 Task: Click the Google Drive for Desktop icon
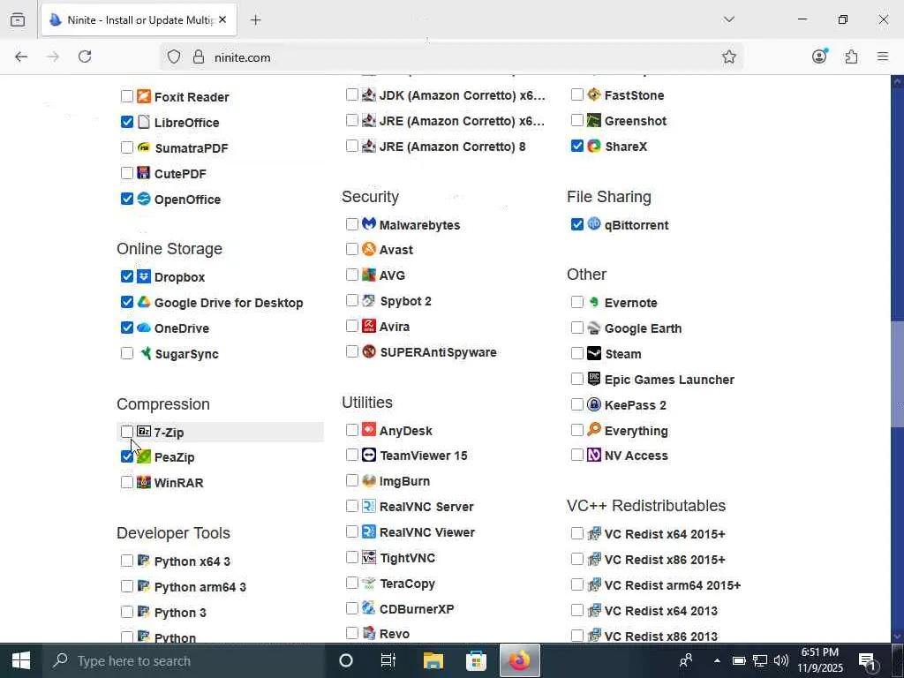coord(144,302)
